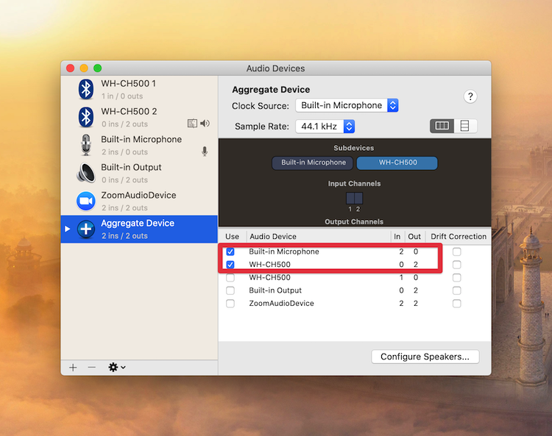Click the Aggregate Device heading text
The width and height of the screenshot is (552, 436).
click(x=271, y=90)
